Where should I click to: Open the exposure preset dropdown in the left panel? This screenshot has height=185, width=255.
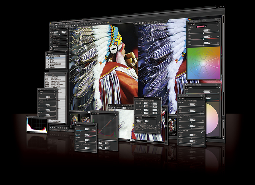pyautogui.click(x=60, y=29)
